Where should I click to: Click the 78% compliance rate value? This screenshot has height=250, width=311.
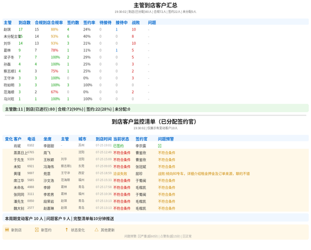point(55,50)
